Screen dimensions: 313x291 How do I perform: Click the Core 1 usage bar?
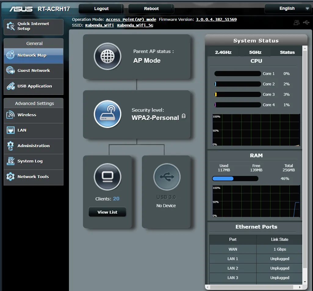(238, 73)
